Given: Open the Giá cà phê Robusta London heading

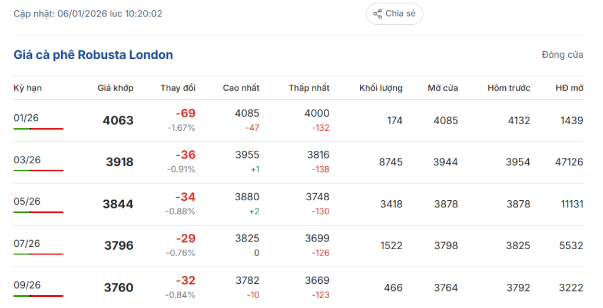Looking at the screenshot, I should click(93, 55).
